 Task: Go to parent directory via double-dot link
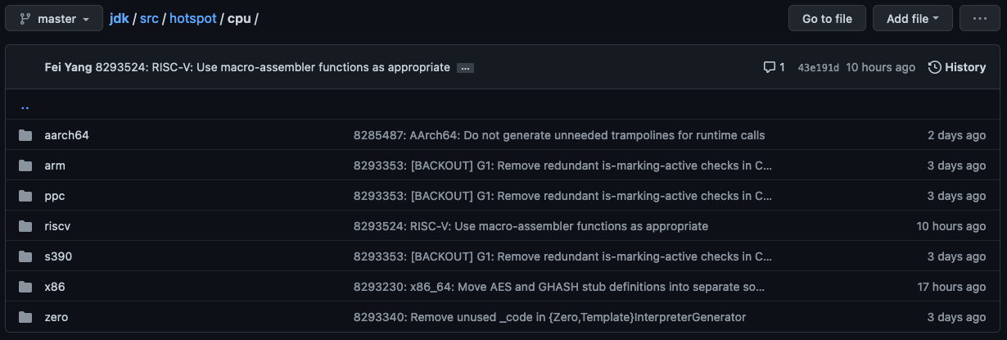click(25, 106)
